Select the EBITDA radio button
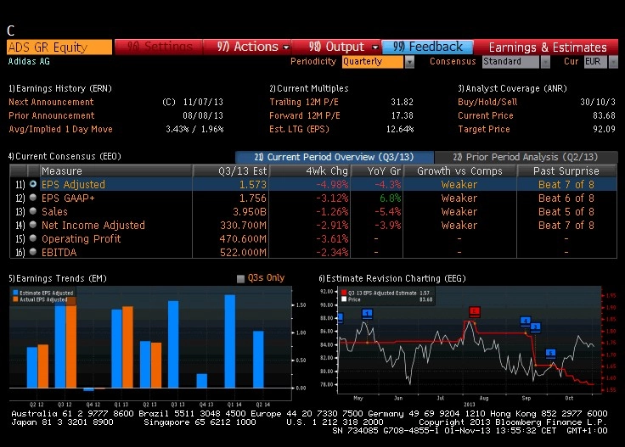 coord(33,252)
